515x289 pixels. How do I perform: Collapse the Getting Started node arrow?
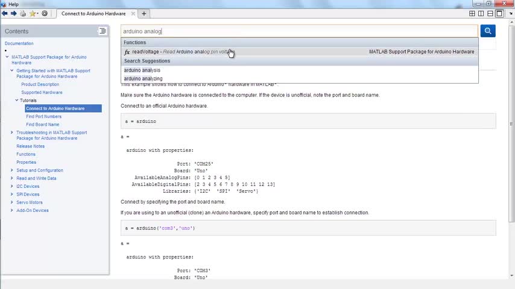[x=12, y=70]
